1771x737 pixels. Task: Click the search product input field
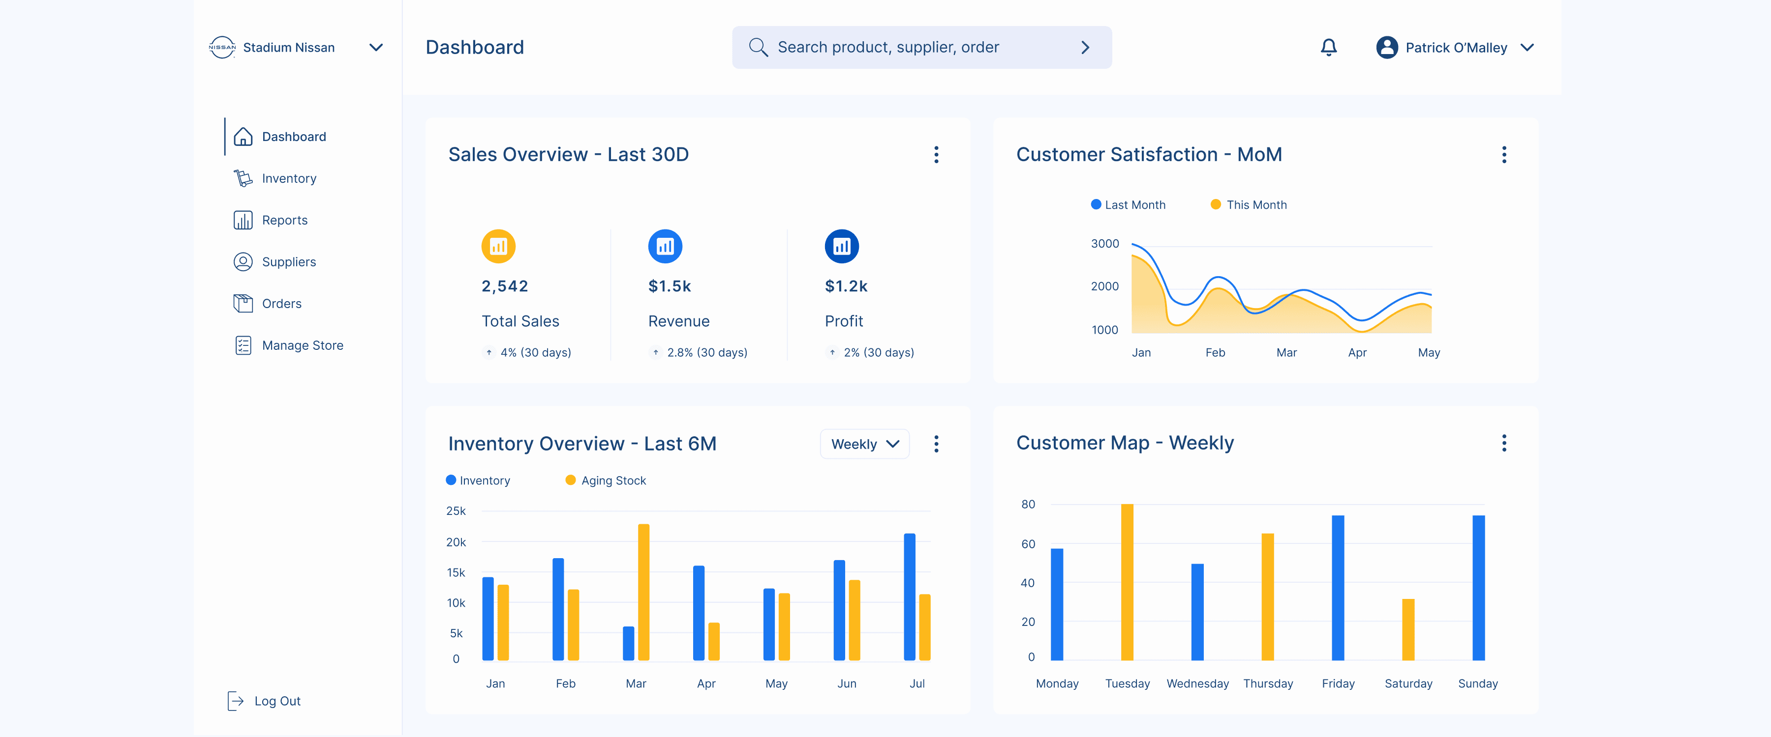(915, 47)
